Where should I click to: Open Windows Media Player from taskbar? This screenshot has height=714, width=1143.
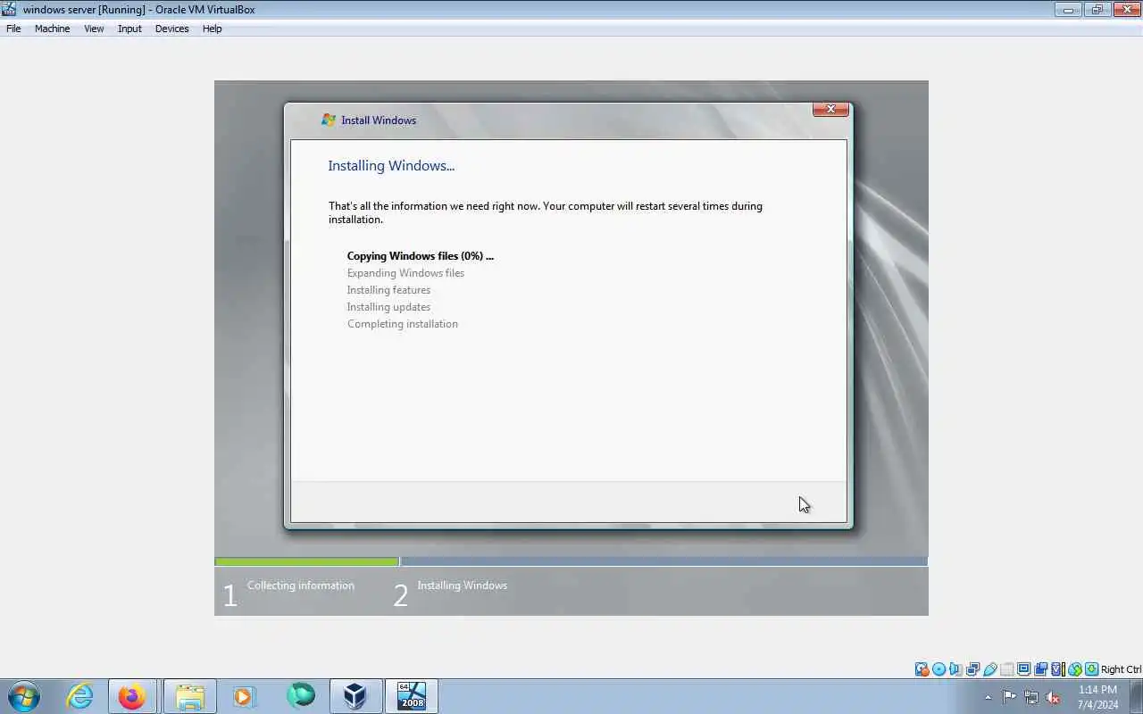244,696
